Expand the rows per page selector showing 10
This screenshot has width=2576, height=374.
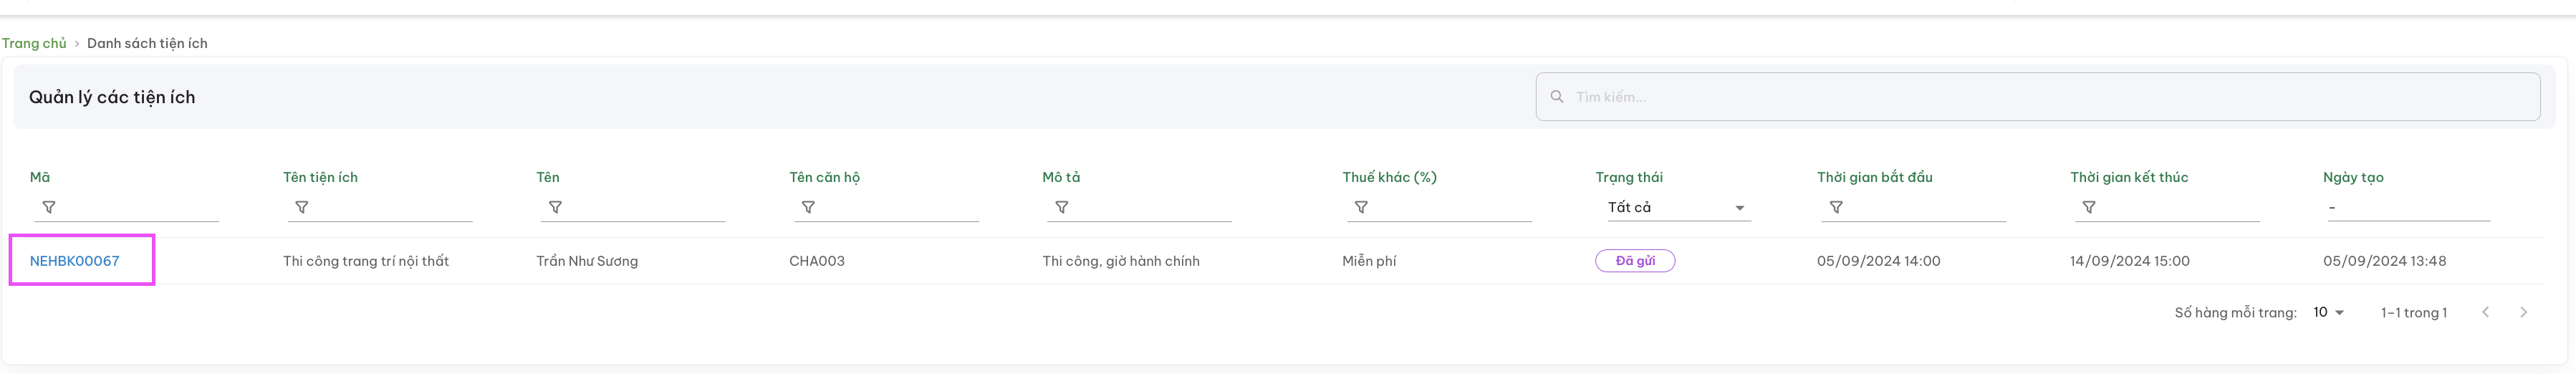coord(2329,313)
